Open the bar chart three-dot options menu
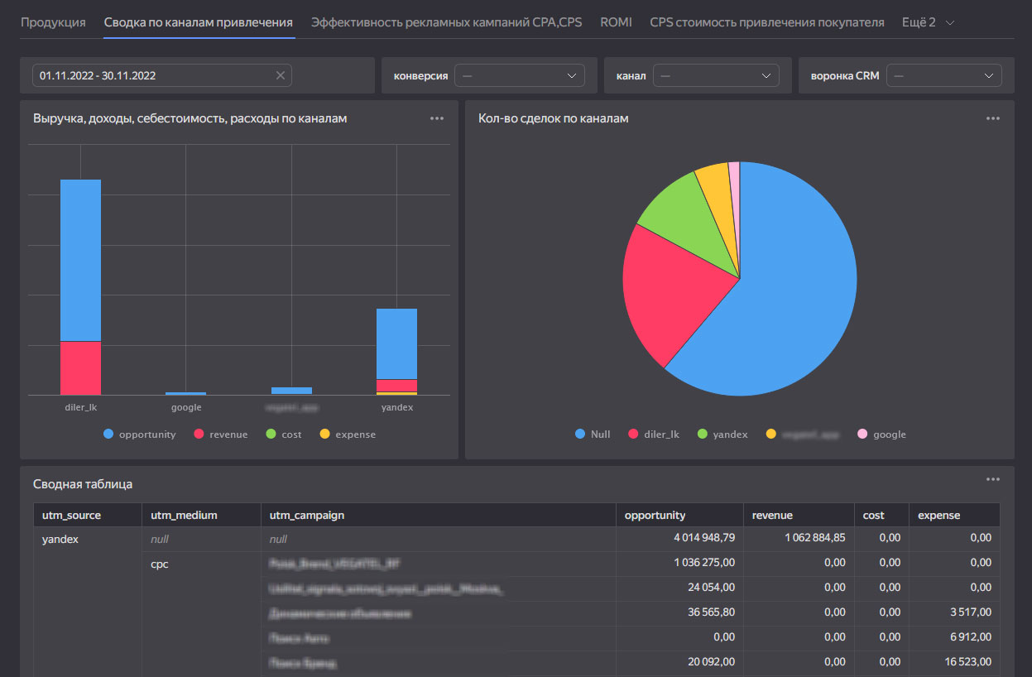 click(437, 118)
